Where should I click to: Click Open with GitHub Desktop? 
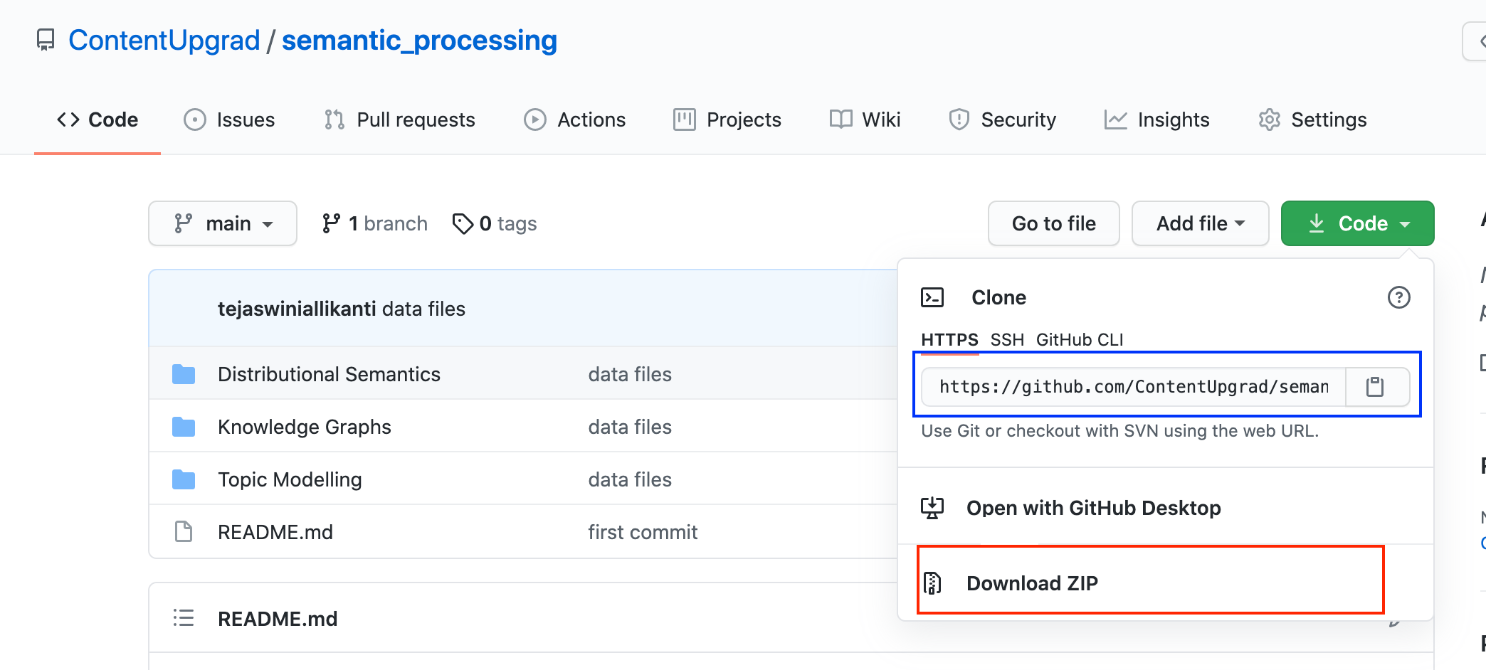pyautogui.click(x=1093, y=508)
